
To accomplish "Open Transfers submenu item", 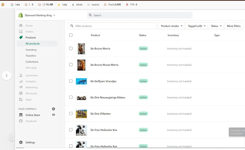I will pos(31,56).
